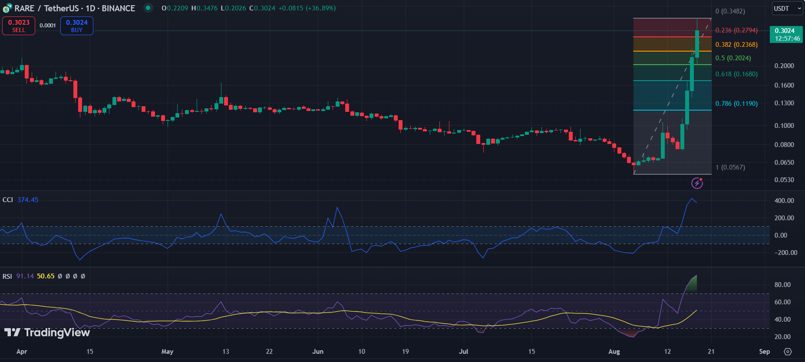Click the May date on time axis
Screen dimensions: 805x362
pos(167,352)
